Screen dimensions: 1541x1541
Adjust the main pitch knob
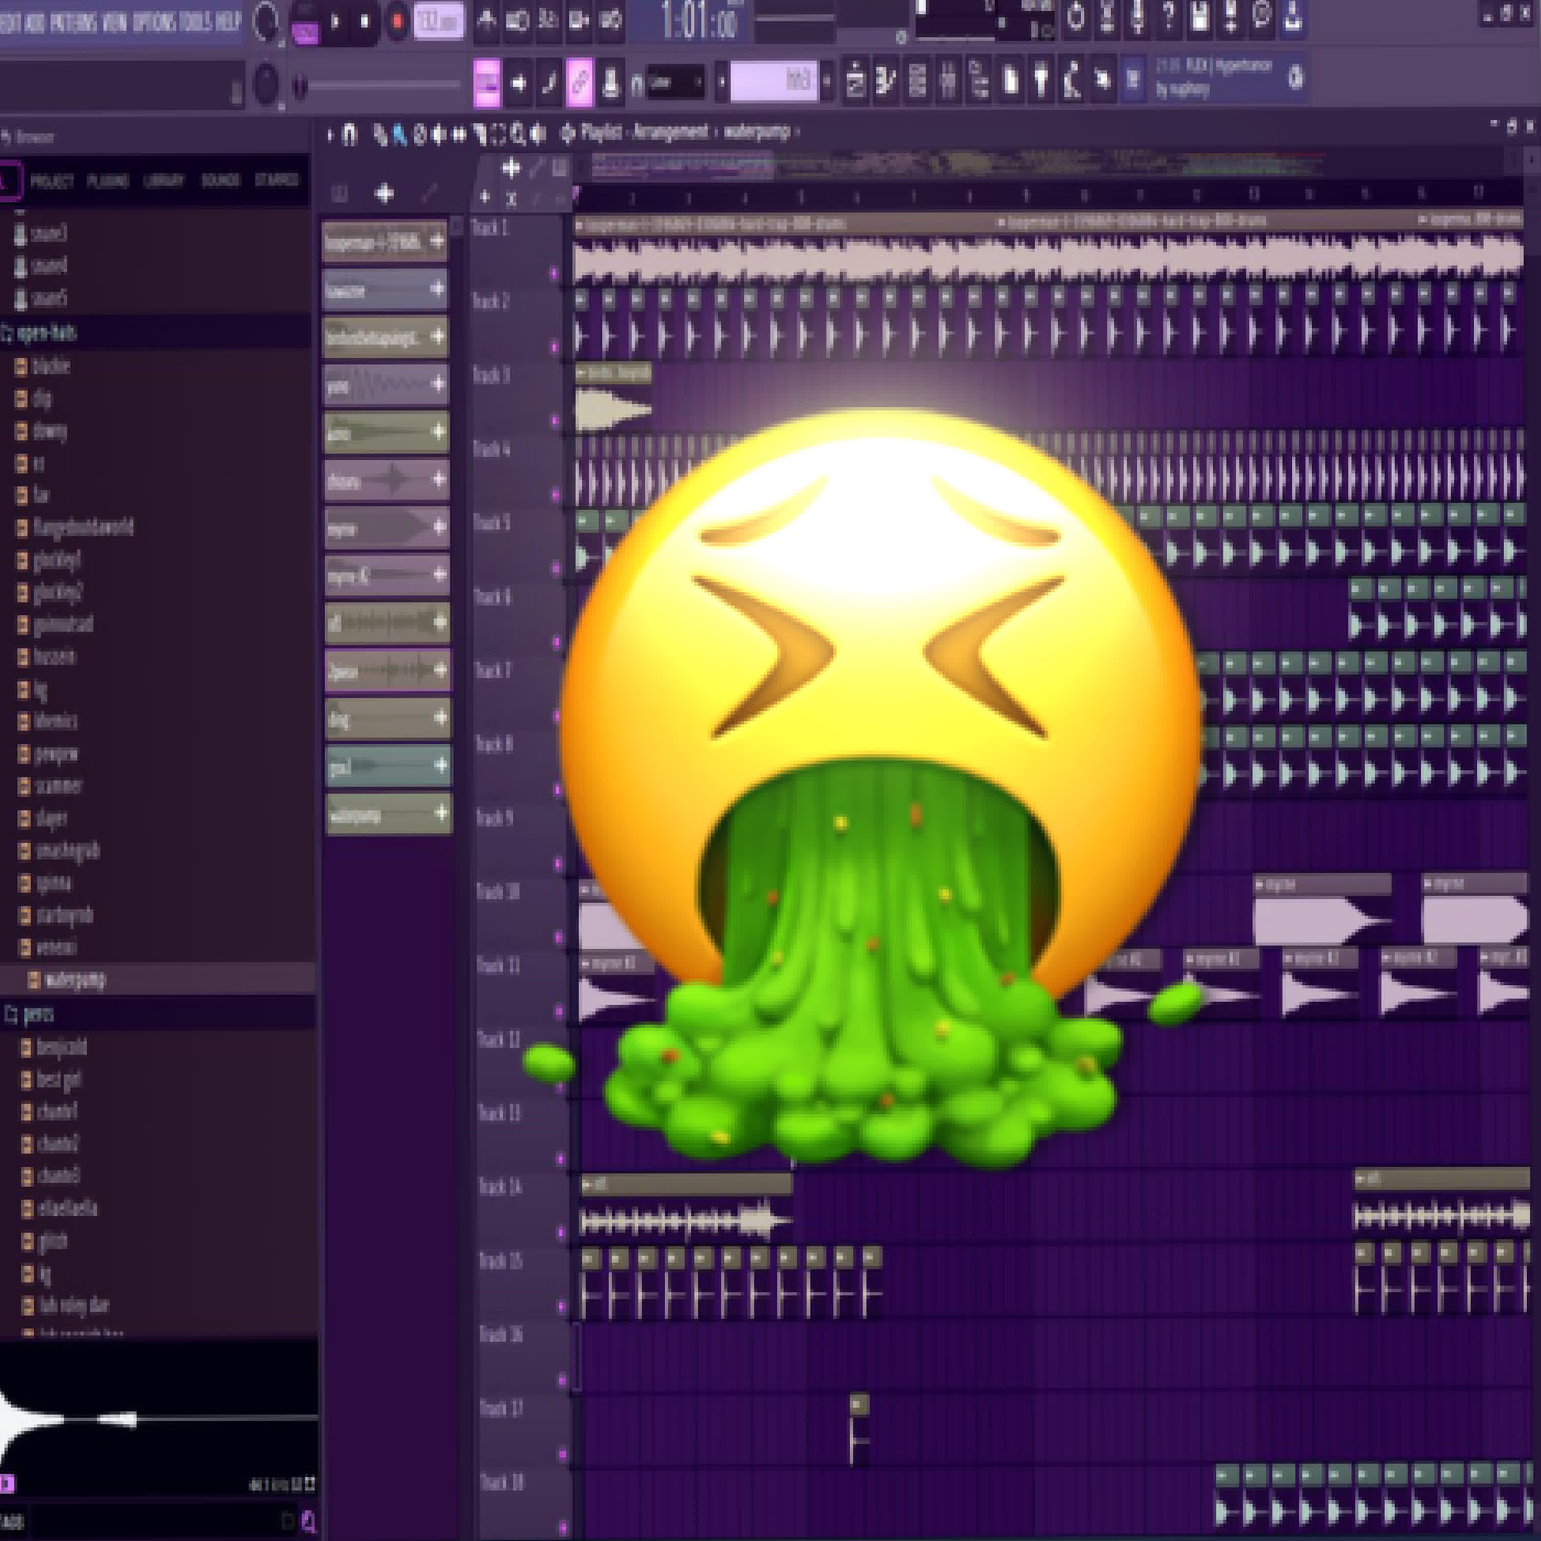click(266, 83)
